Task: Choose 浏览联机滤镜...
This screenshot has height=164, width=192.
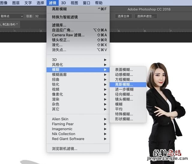Action: coord(78,149)
